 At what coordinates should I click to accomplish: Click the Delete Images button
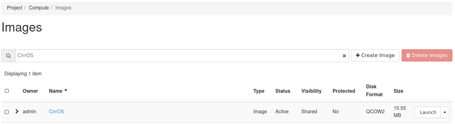[x=427, y=55]
